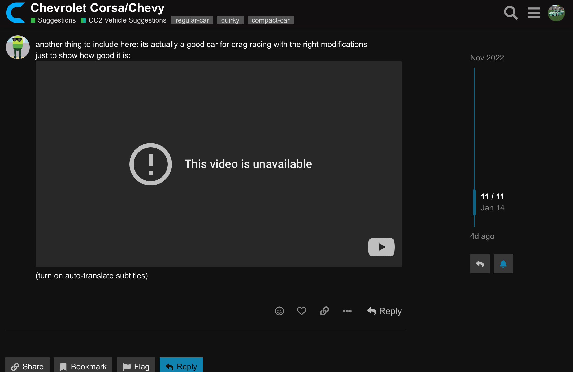Bookmark this topic
Viewport: 573px width, 372px height.
click(x=83, y=366)
